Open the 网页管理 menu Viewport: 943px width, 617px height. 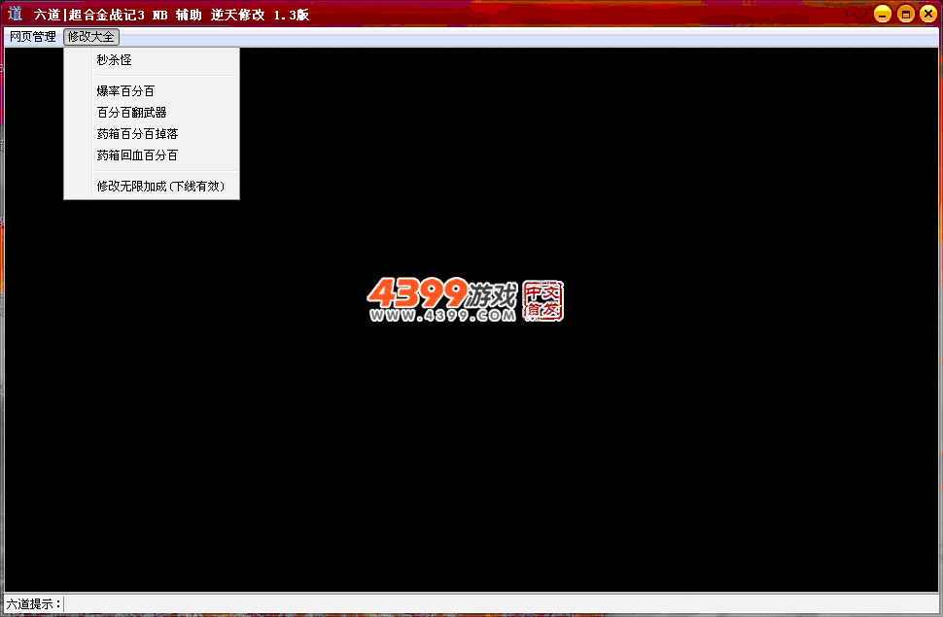point(32,37)
